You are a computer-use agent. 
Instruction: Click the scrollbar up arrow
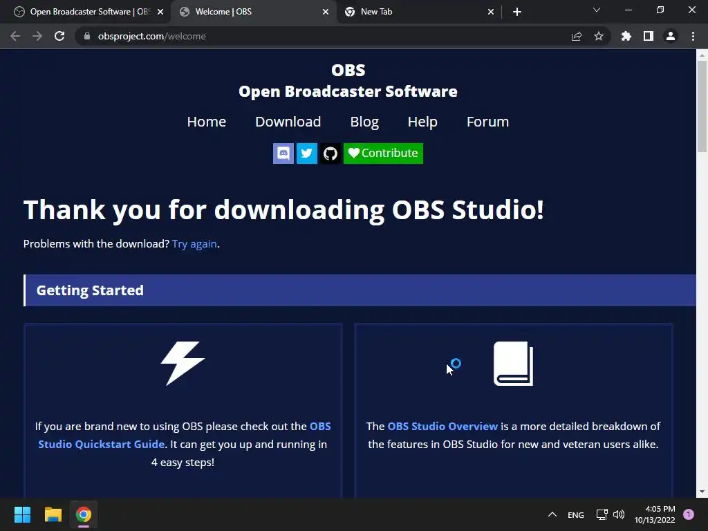pos(702,55)
